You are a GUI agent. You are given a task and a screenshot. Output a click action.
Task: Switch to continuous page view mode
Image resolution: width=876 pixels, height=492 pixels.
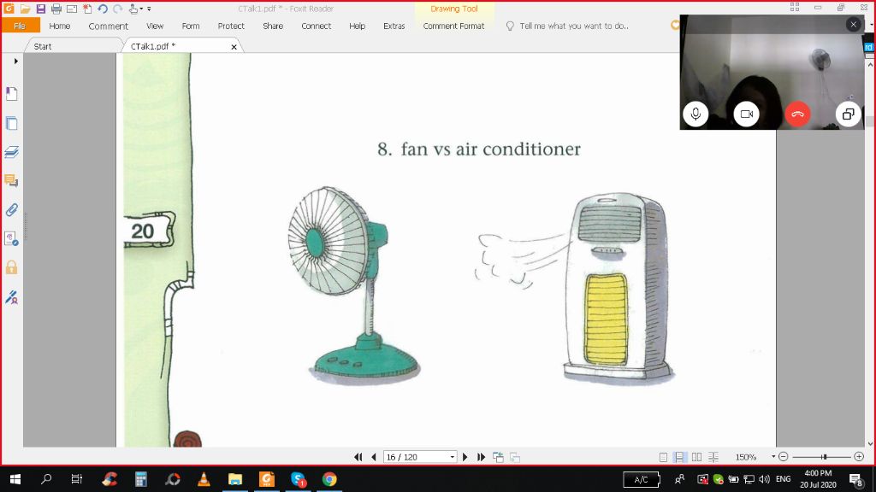[679, 457]
